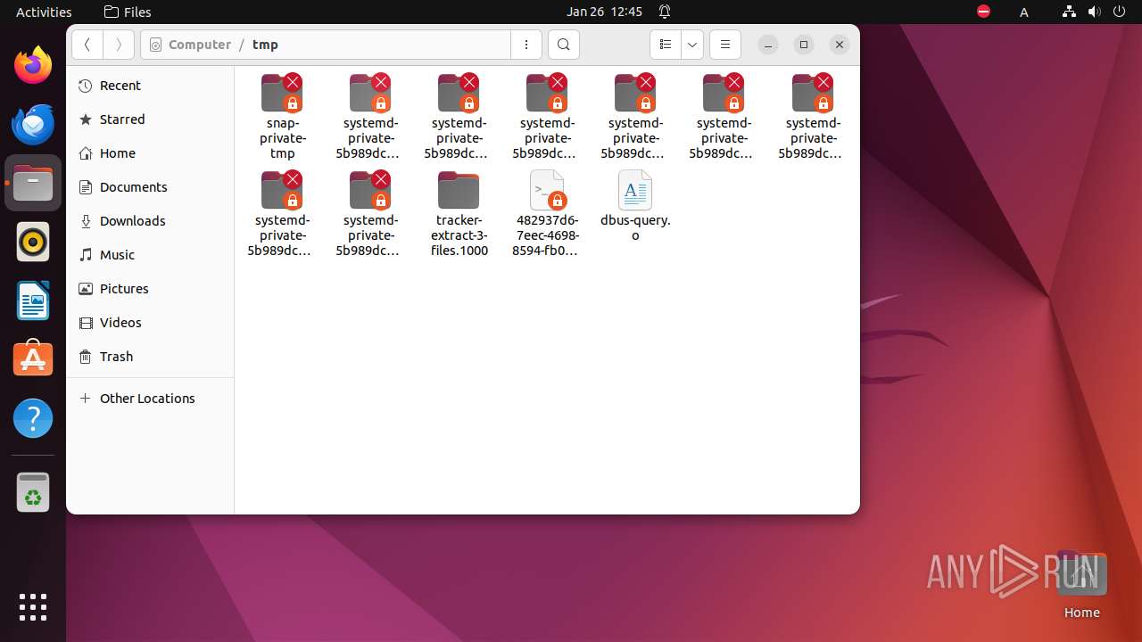Select the dbus-query.o file
Image resolution: width=1142 pixels, height=642 pixels.
635,206
